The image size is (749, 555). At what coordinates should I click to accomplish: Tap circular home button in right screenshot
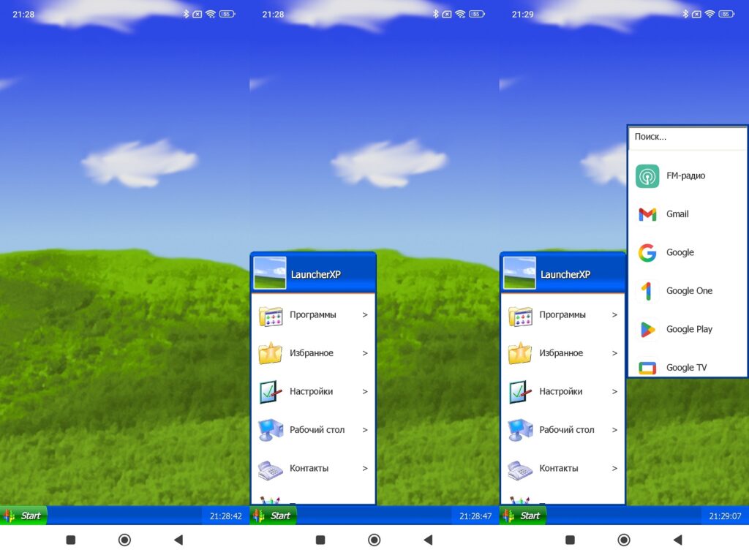624,540
